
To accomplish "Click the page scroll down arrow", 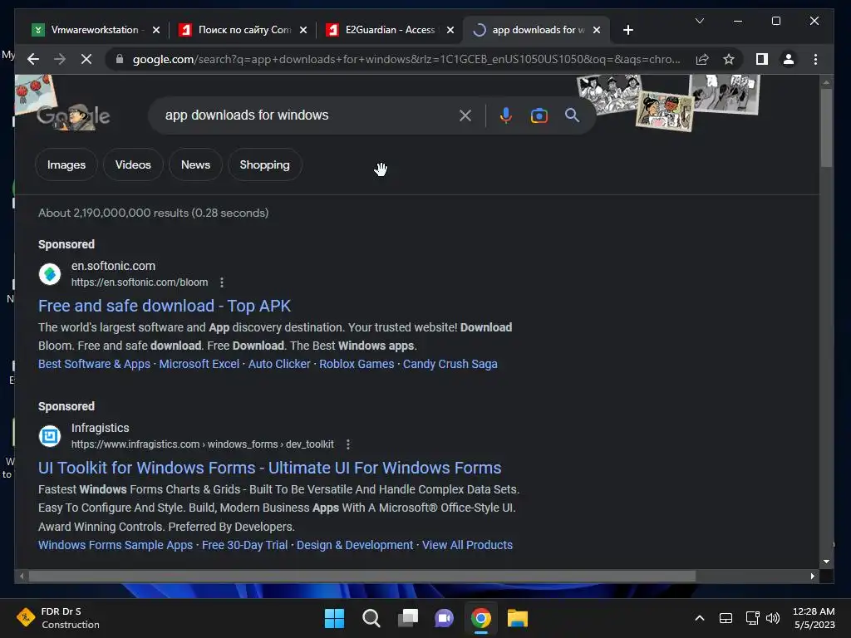I will (x=826, y=562).
